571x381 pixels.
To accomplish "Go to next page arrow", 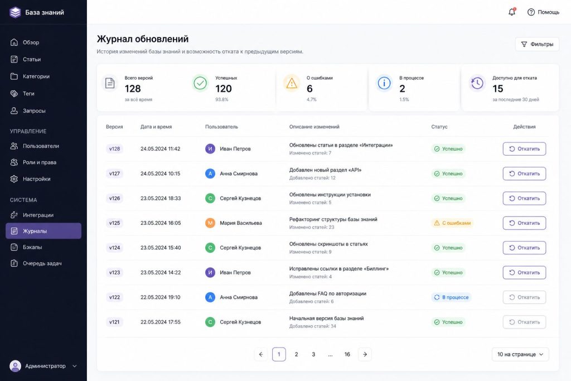I will [365, 354].
